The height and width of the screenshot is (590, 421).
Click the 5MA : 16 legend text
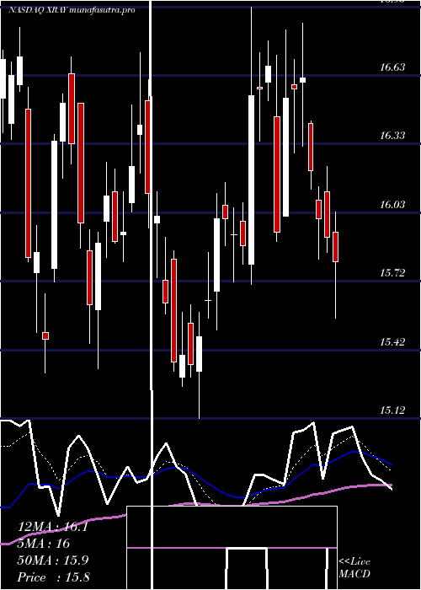(44, 544)
